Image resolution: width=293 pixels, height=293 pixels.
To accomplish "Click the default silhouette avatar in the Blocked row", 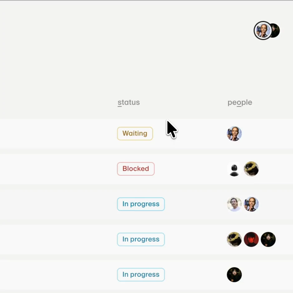I will [234, 169].
